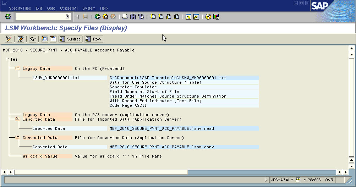Click the Save diskette icon
The image size is (356, 187).
click(86, 17)
